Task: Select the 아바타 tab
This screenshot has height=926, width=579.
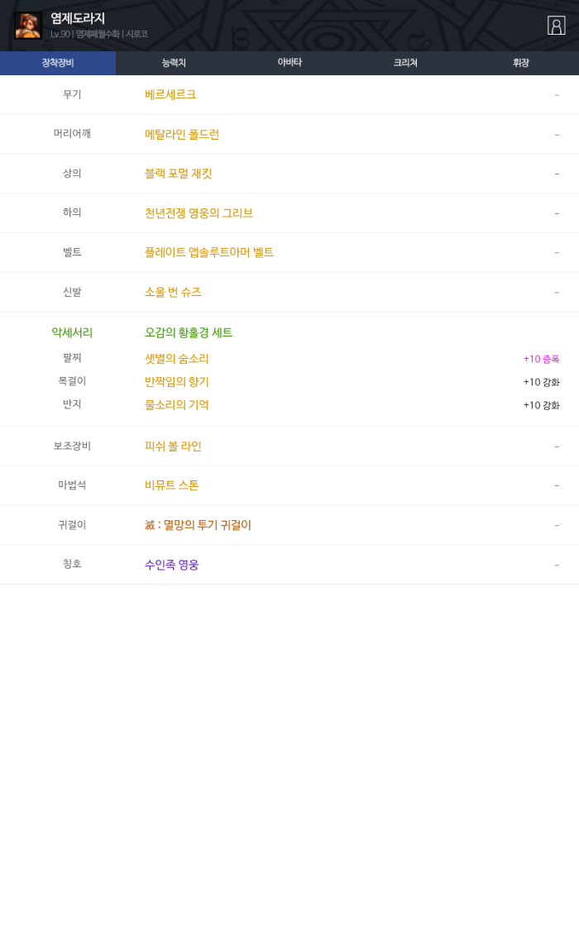Action: 289,63
